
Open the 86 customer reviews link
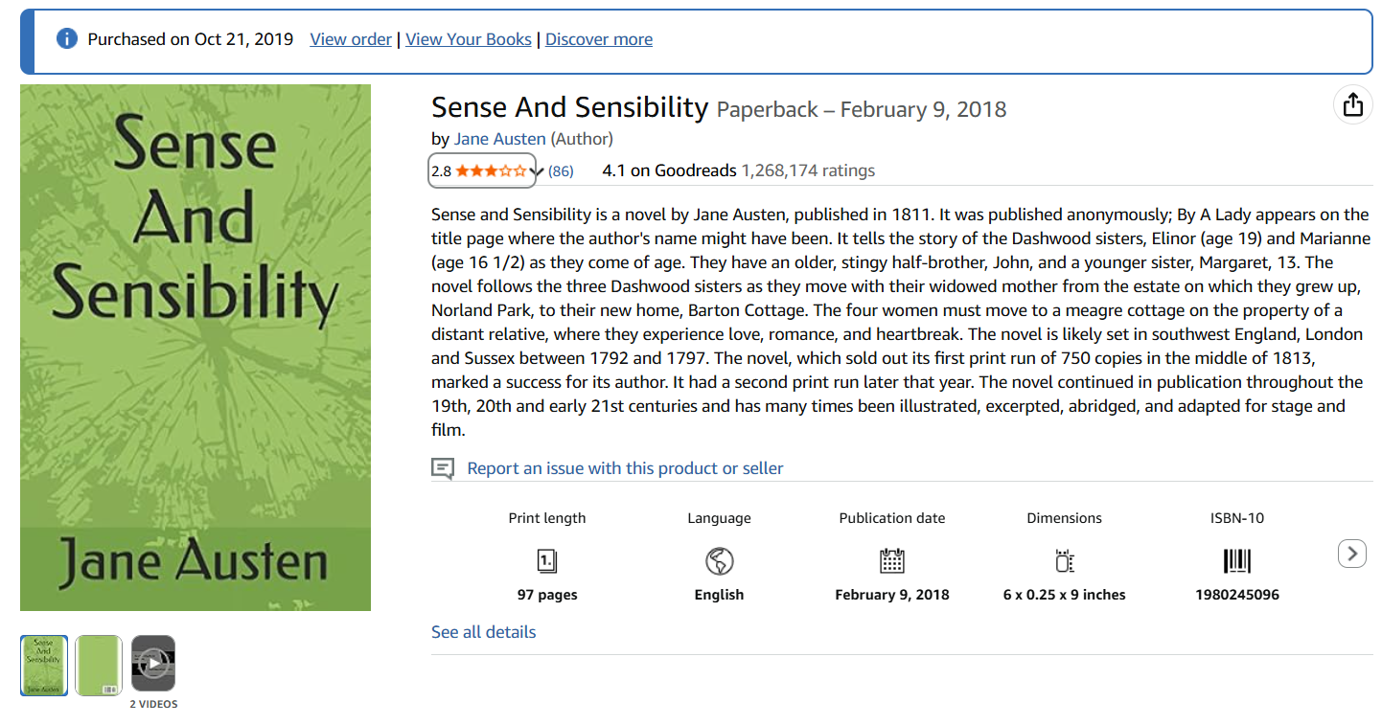point(561,171)
